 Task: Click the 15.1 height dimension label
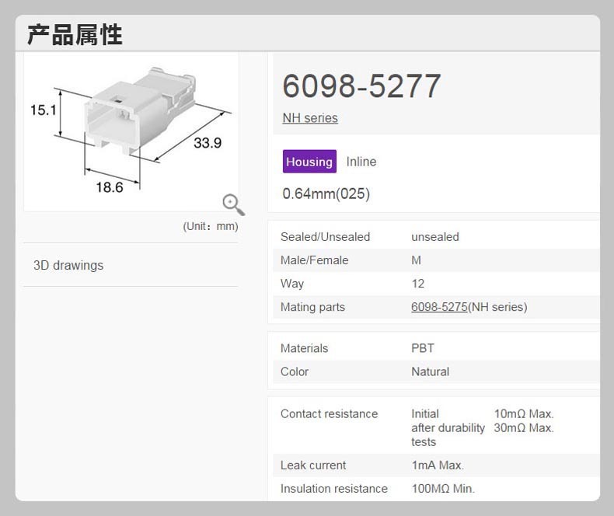pos(44,110)
